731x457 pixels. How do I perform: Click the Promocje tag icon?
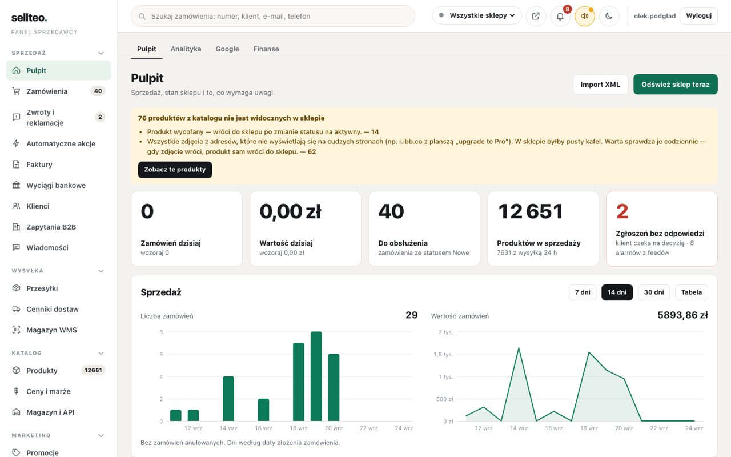click(16, 453)
